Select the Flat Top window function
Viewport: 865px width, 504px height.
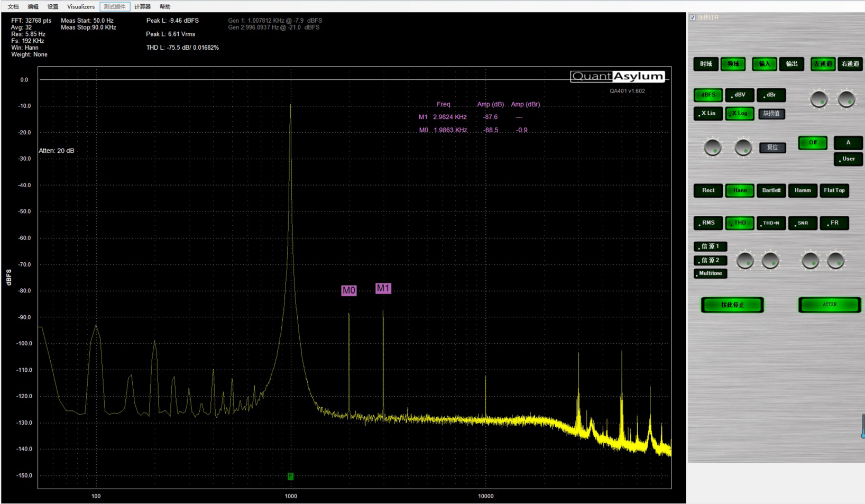click(834, 190)
